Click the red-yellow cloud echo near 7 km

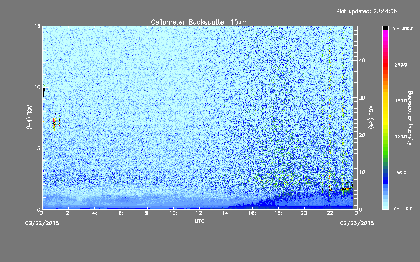click(55, 123)
